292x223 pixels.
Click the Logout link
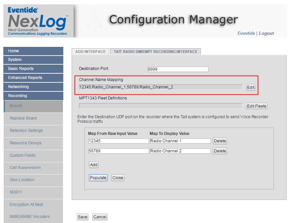266,33
